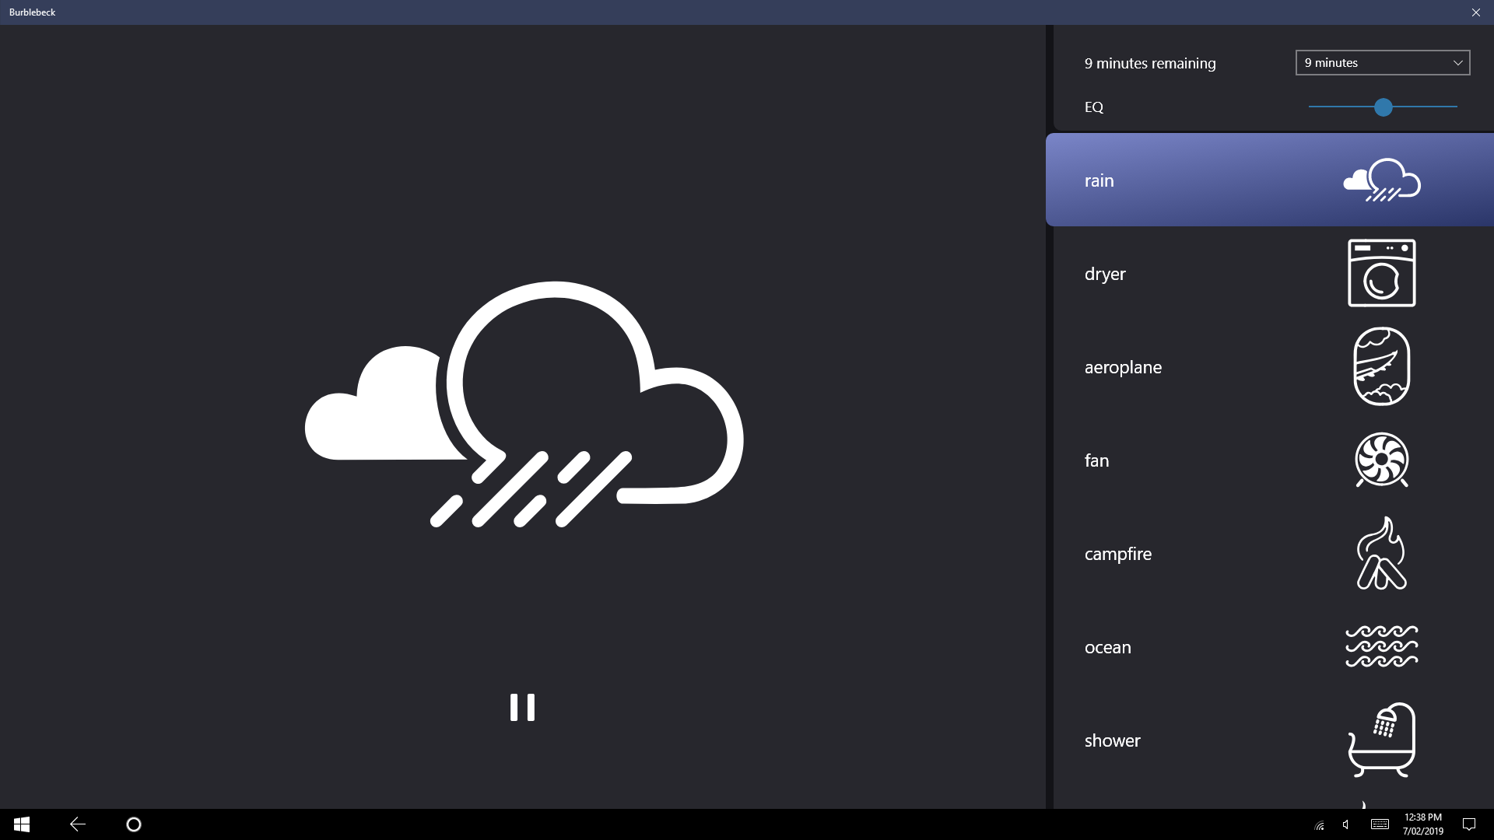
Task: Select the dryer washing machine icon
Action: pyautogui.click(x=1381, y=273)
